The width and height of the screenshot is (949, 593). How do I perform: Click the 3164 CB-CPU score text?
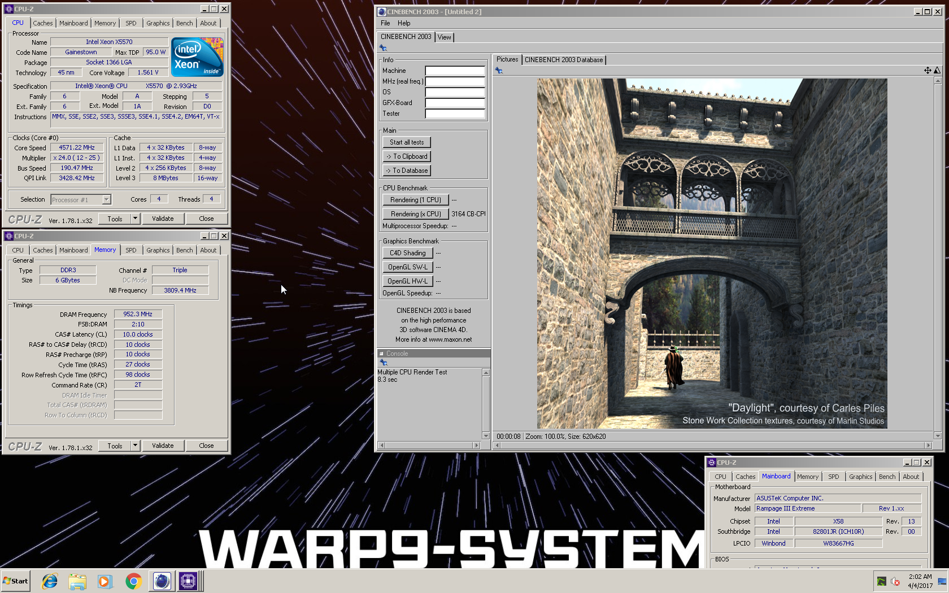coord(468,214)
